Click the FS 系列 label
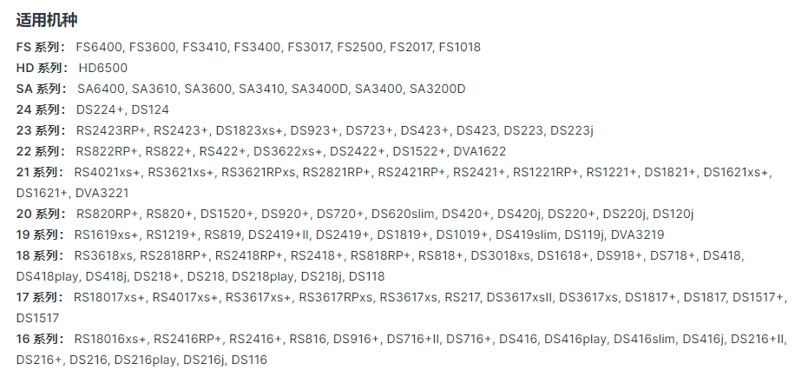 [40, 47]
